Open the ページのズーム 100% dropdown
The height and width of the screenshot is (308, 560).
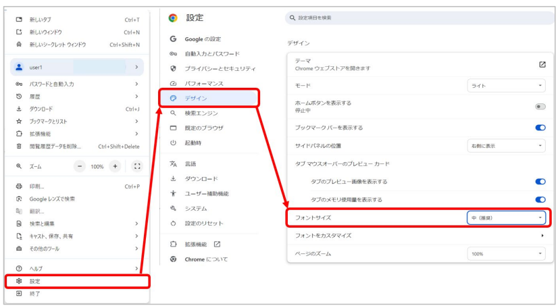pyautogui.click(x=506, y=253)
